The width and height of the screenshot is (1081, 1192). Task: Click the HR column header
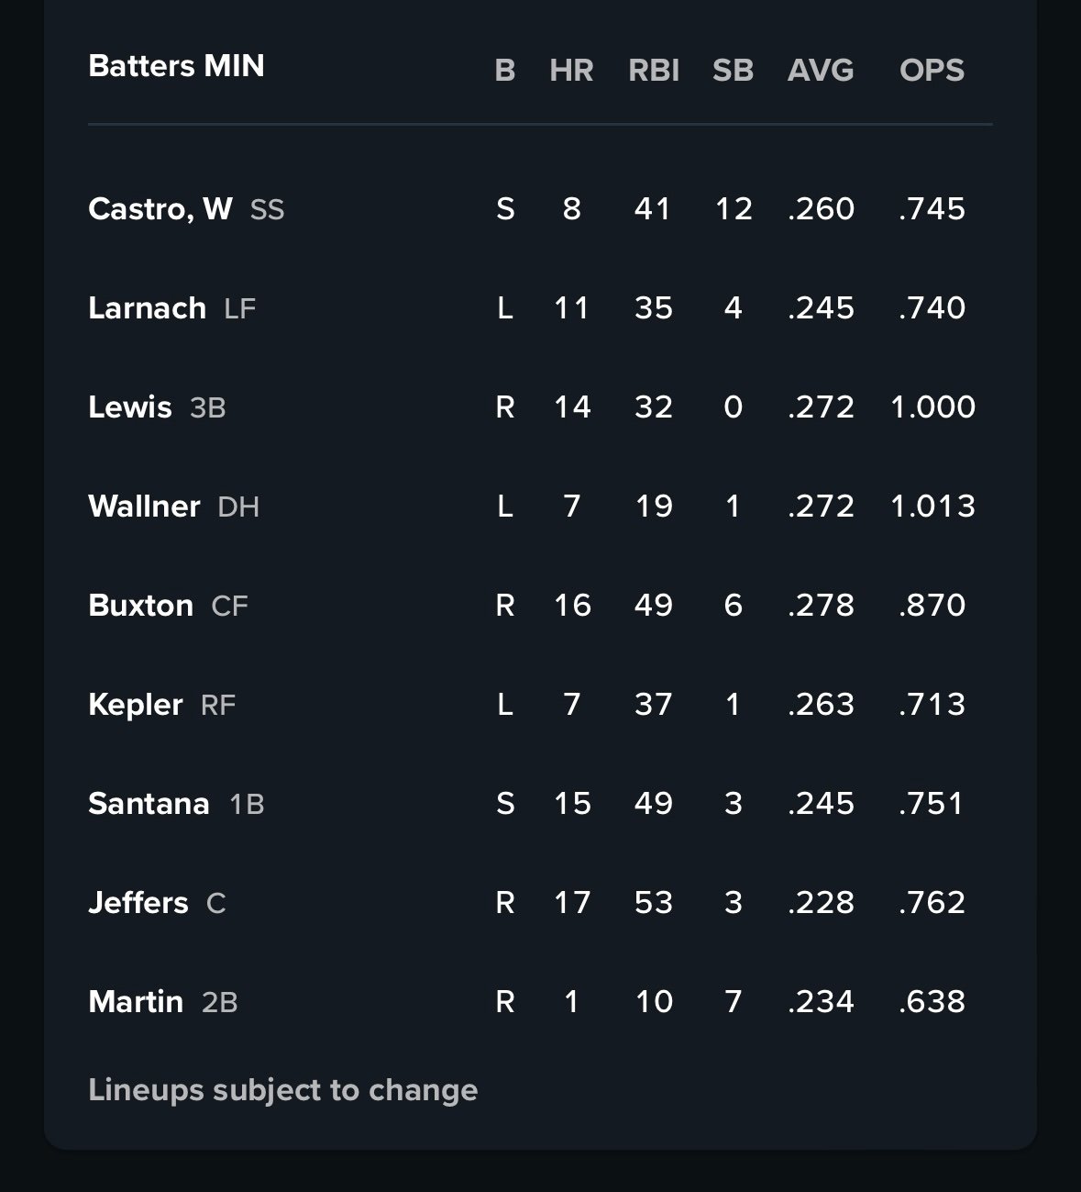pos(571,71)
